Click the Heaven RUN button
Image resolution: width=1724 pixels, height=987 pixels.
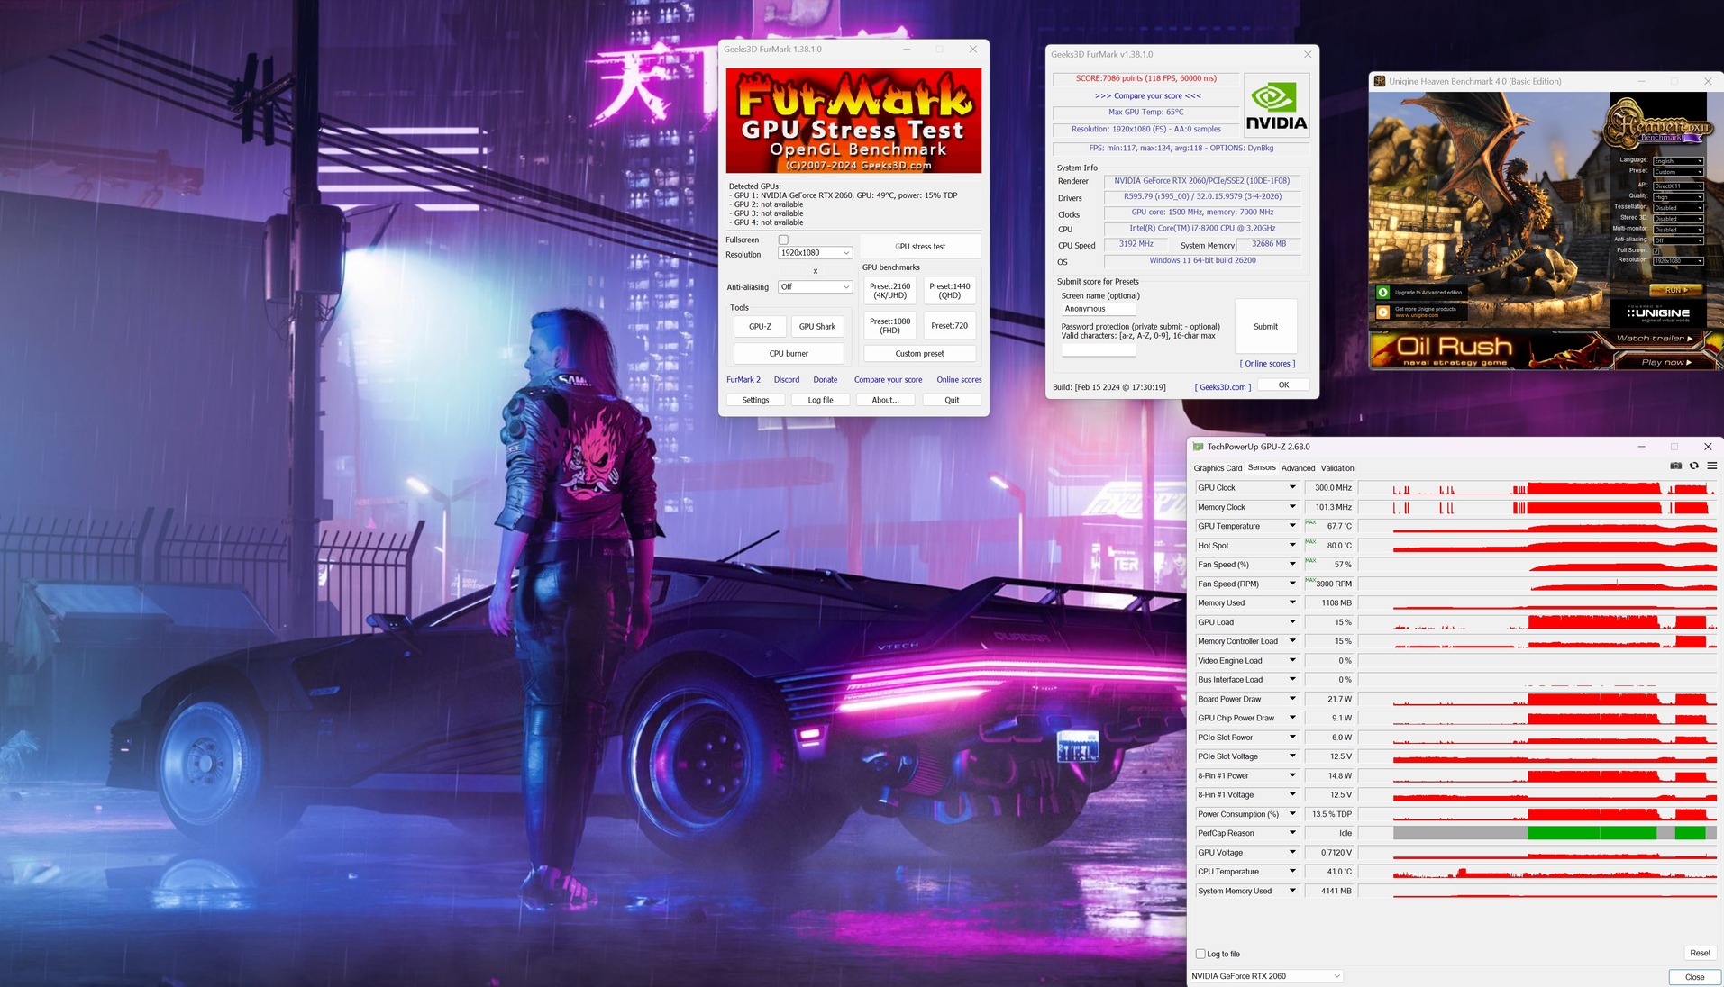tap(1675, 291)
